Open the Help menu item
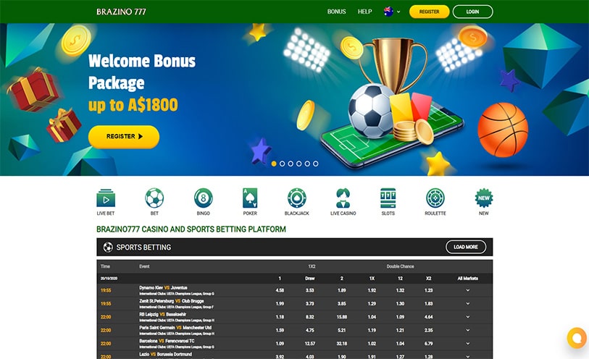The width and height of the screenshot is (589, 359). click(x=364, y=12)
